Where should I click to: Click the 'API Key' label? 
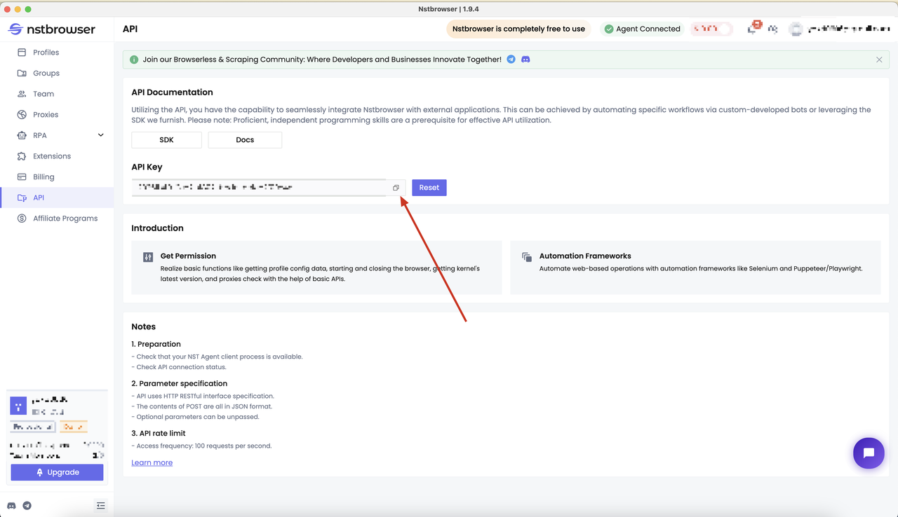147,167
